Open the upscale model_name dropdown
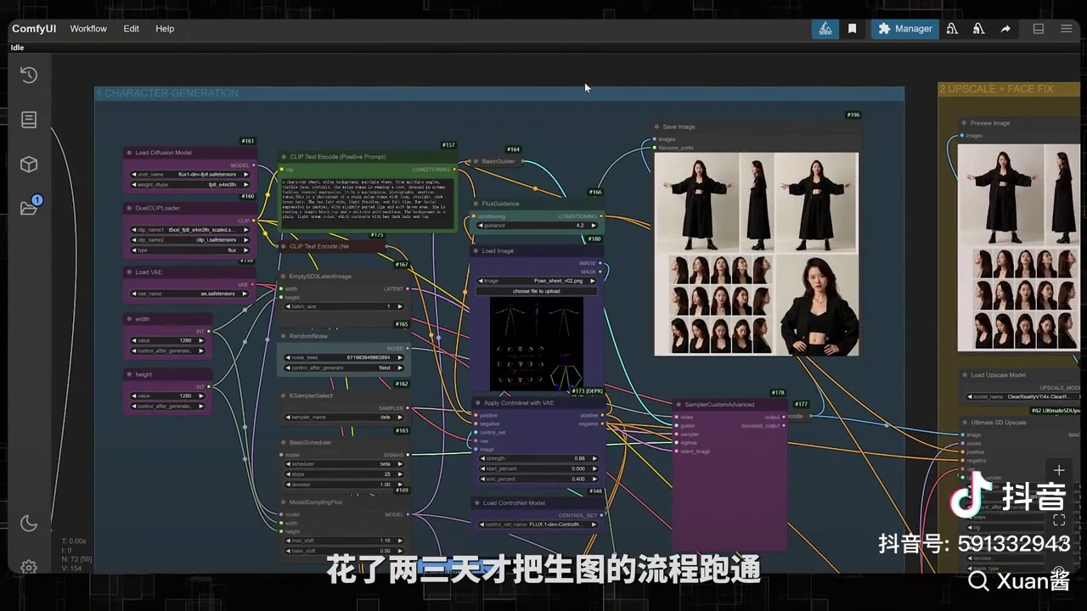1087x611 pixels. (1023, 396)
